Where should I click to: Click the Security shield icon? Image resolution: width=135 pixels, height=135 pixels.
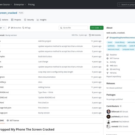[25, 20]
